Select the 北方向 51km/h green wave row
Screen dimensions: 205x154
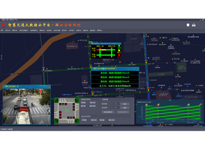pos(115,86)
